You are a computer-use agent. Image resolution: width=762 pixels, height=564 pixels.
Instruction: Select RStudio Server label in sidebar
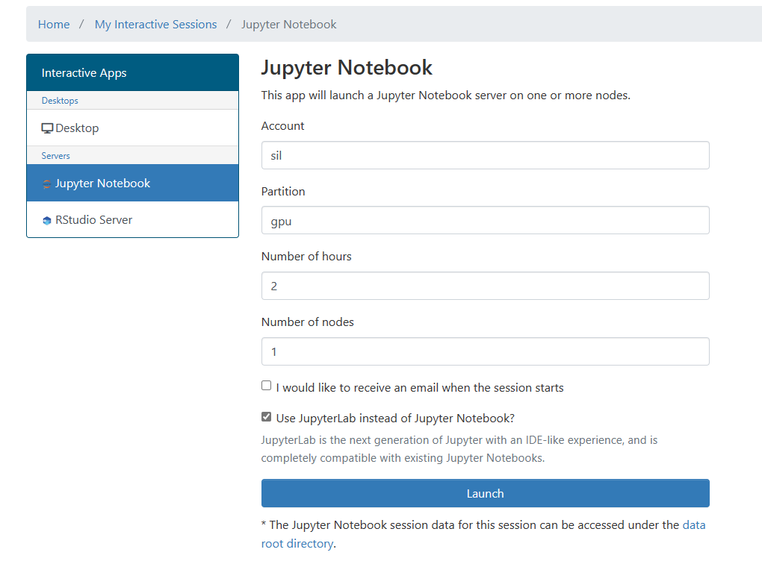click(94, 220)
